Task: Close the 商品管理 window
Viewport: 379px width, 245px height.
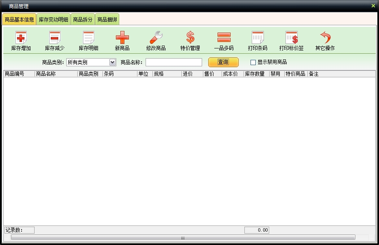Action: pos(373,6)
